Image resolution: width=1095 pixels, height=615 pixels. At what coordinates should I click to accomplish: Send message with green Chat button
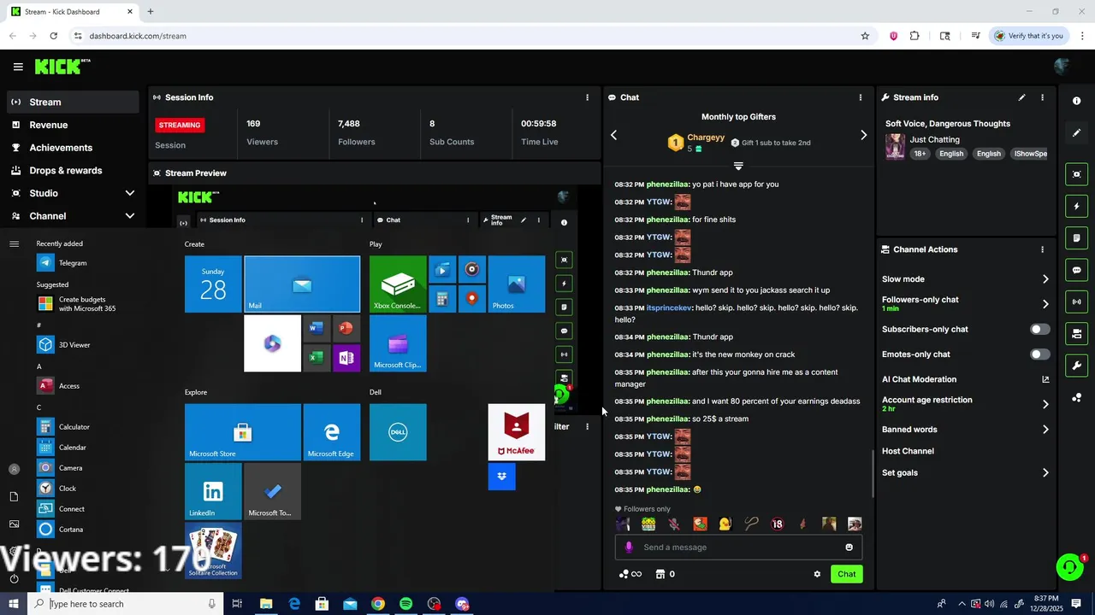[x=846, y=574]
